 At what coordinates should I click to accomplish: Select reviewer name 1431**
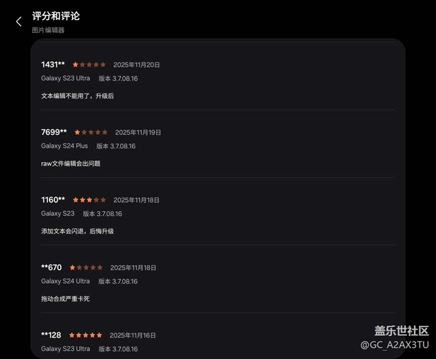(x=53, y=65)
